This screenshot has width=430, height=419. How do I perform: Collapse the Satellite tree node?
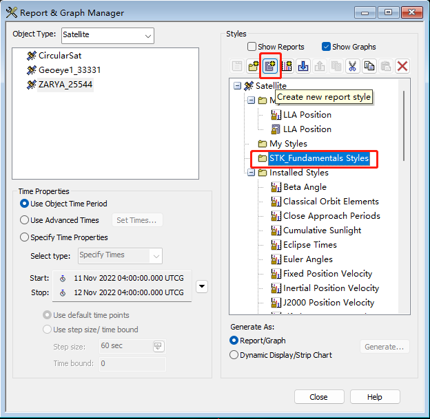click(238, 86)
